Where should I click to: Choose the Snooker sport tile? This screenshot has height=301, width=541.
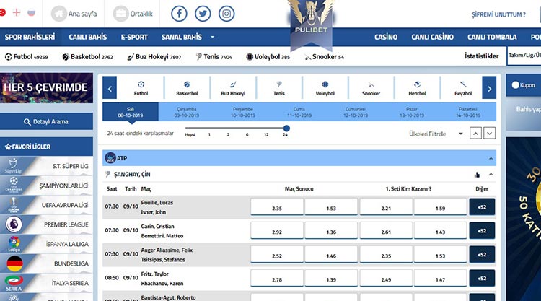click(x=371, y=88)
